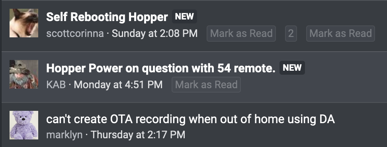Click the NEW badge on Self Rebooting Hopper

184,17
